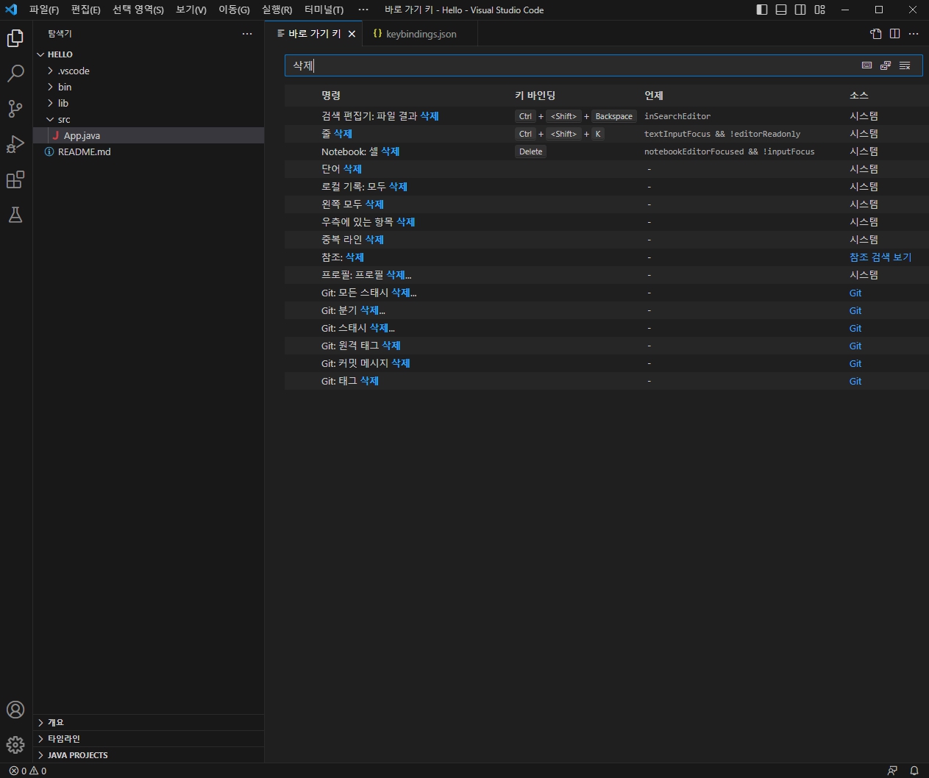Toggle the bottom panel layout icon

tap(781, 10)
